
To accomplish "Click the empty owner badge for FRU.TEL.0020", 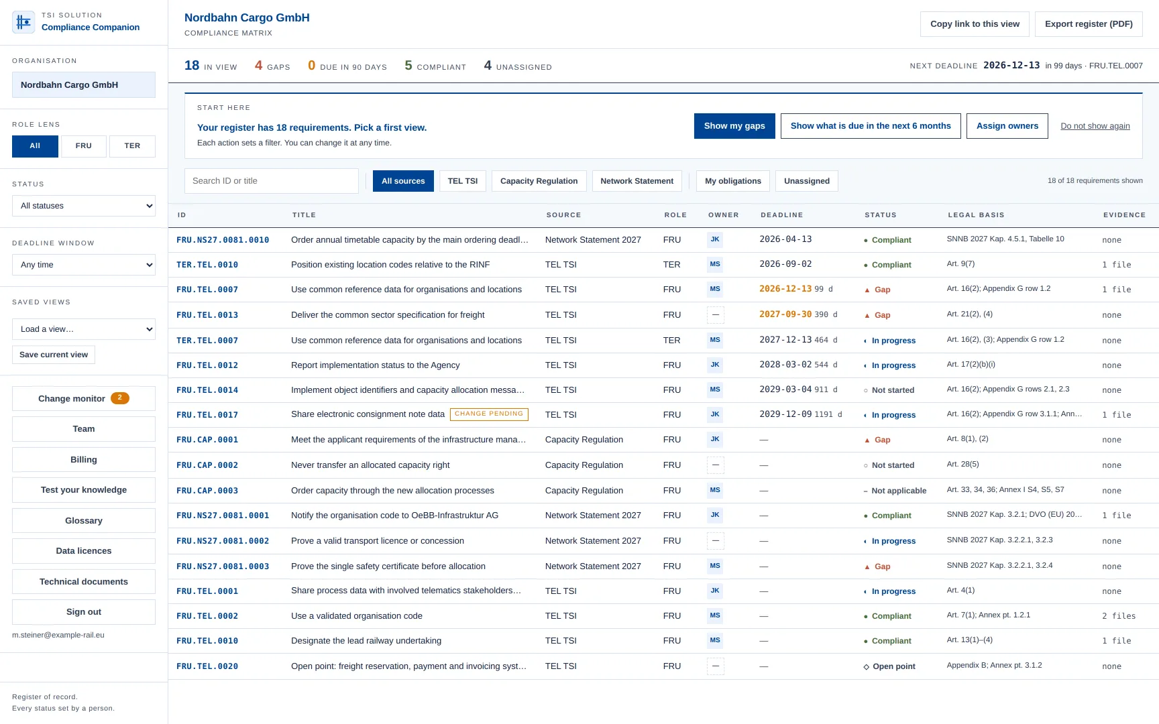I will (x=715, y=666).
